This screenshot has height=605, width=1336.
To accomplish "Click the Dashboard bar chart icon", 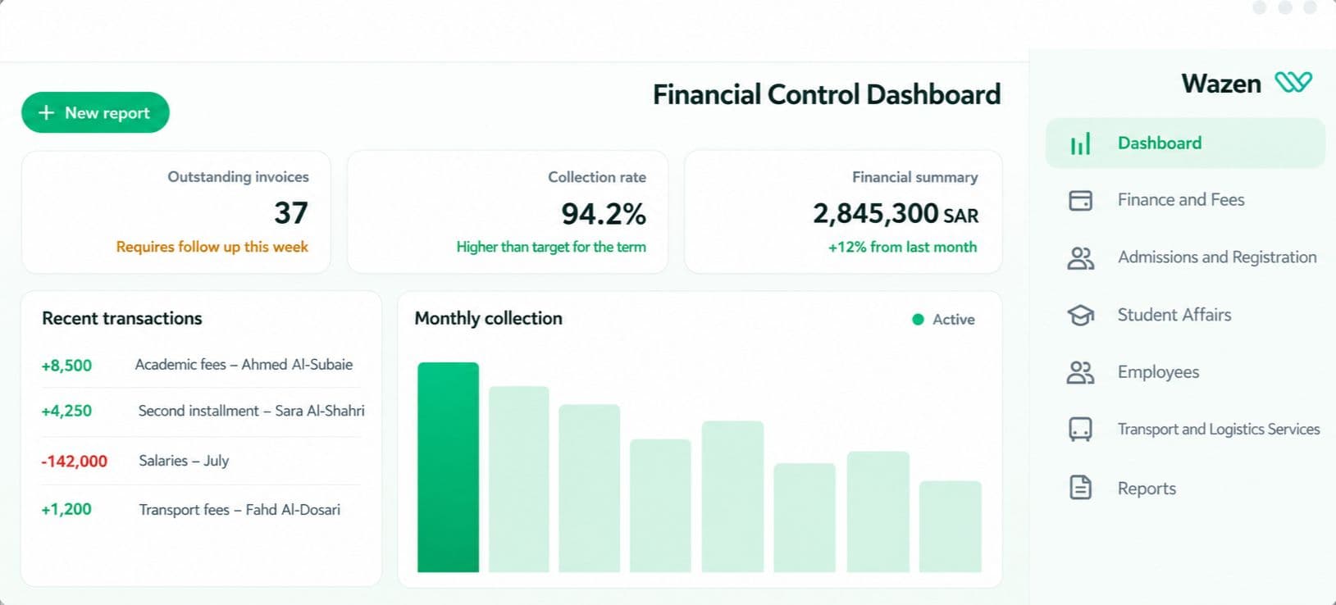I will click(1080, 143).
